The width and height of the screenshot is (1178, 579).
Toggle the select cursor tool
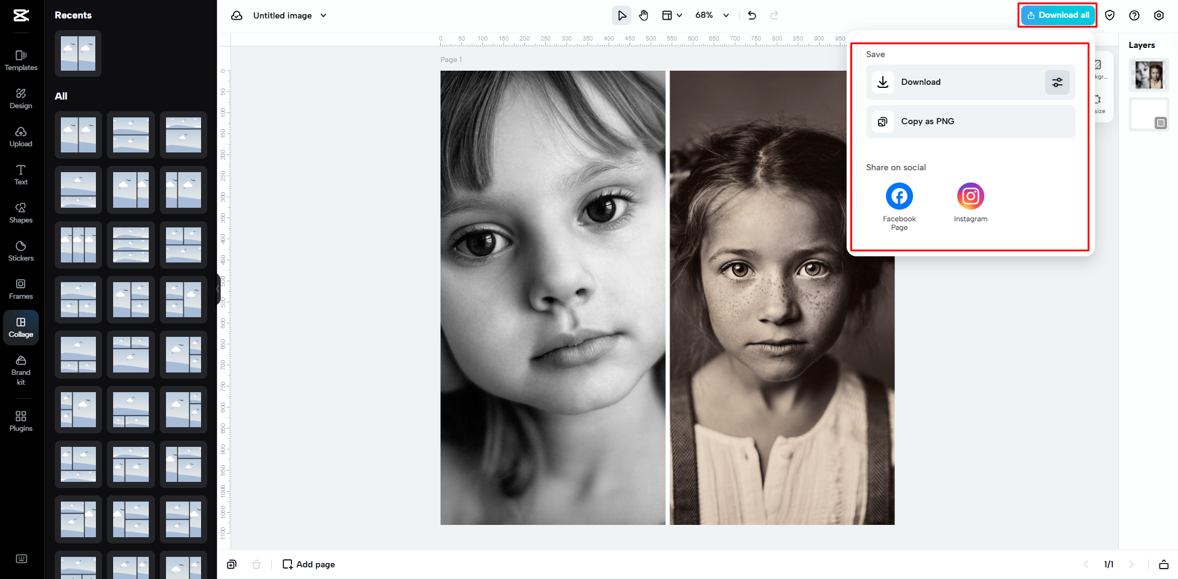(x=621, y=15)
